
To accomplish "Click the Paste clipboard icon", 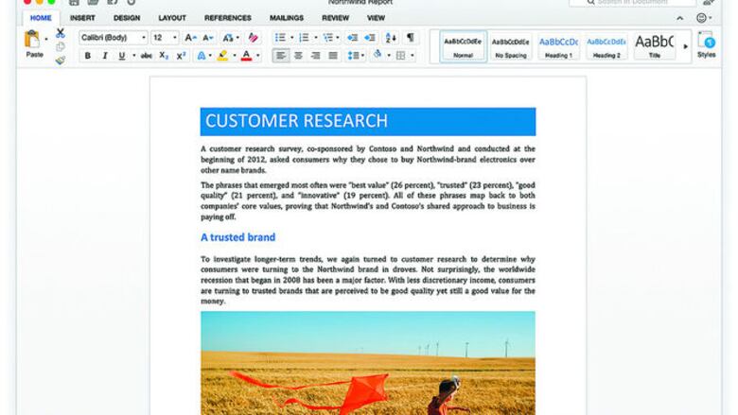I will pos(32,40).
